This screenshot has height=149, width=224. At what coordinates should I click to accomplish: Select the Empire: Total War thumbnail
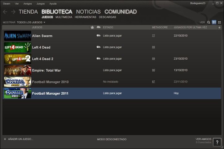[18, 70]
